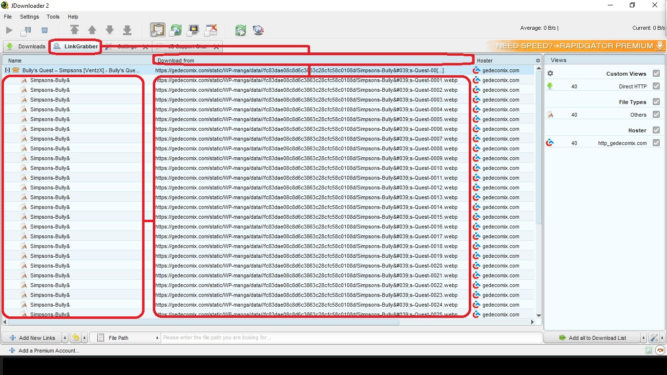Screen dimensions: 667x375
Task: Uncheck the http_gedecomix.com checkbox
Action: (656, 143)
